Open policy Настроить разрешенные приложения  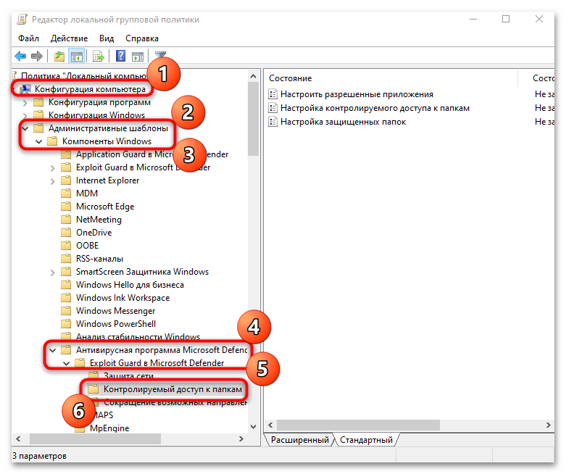click(357, 94)
